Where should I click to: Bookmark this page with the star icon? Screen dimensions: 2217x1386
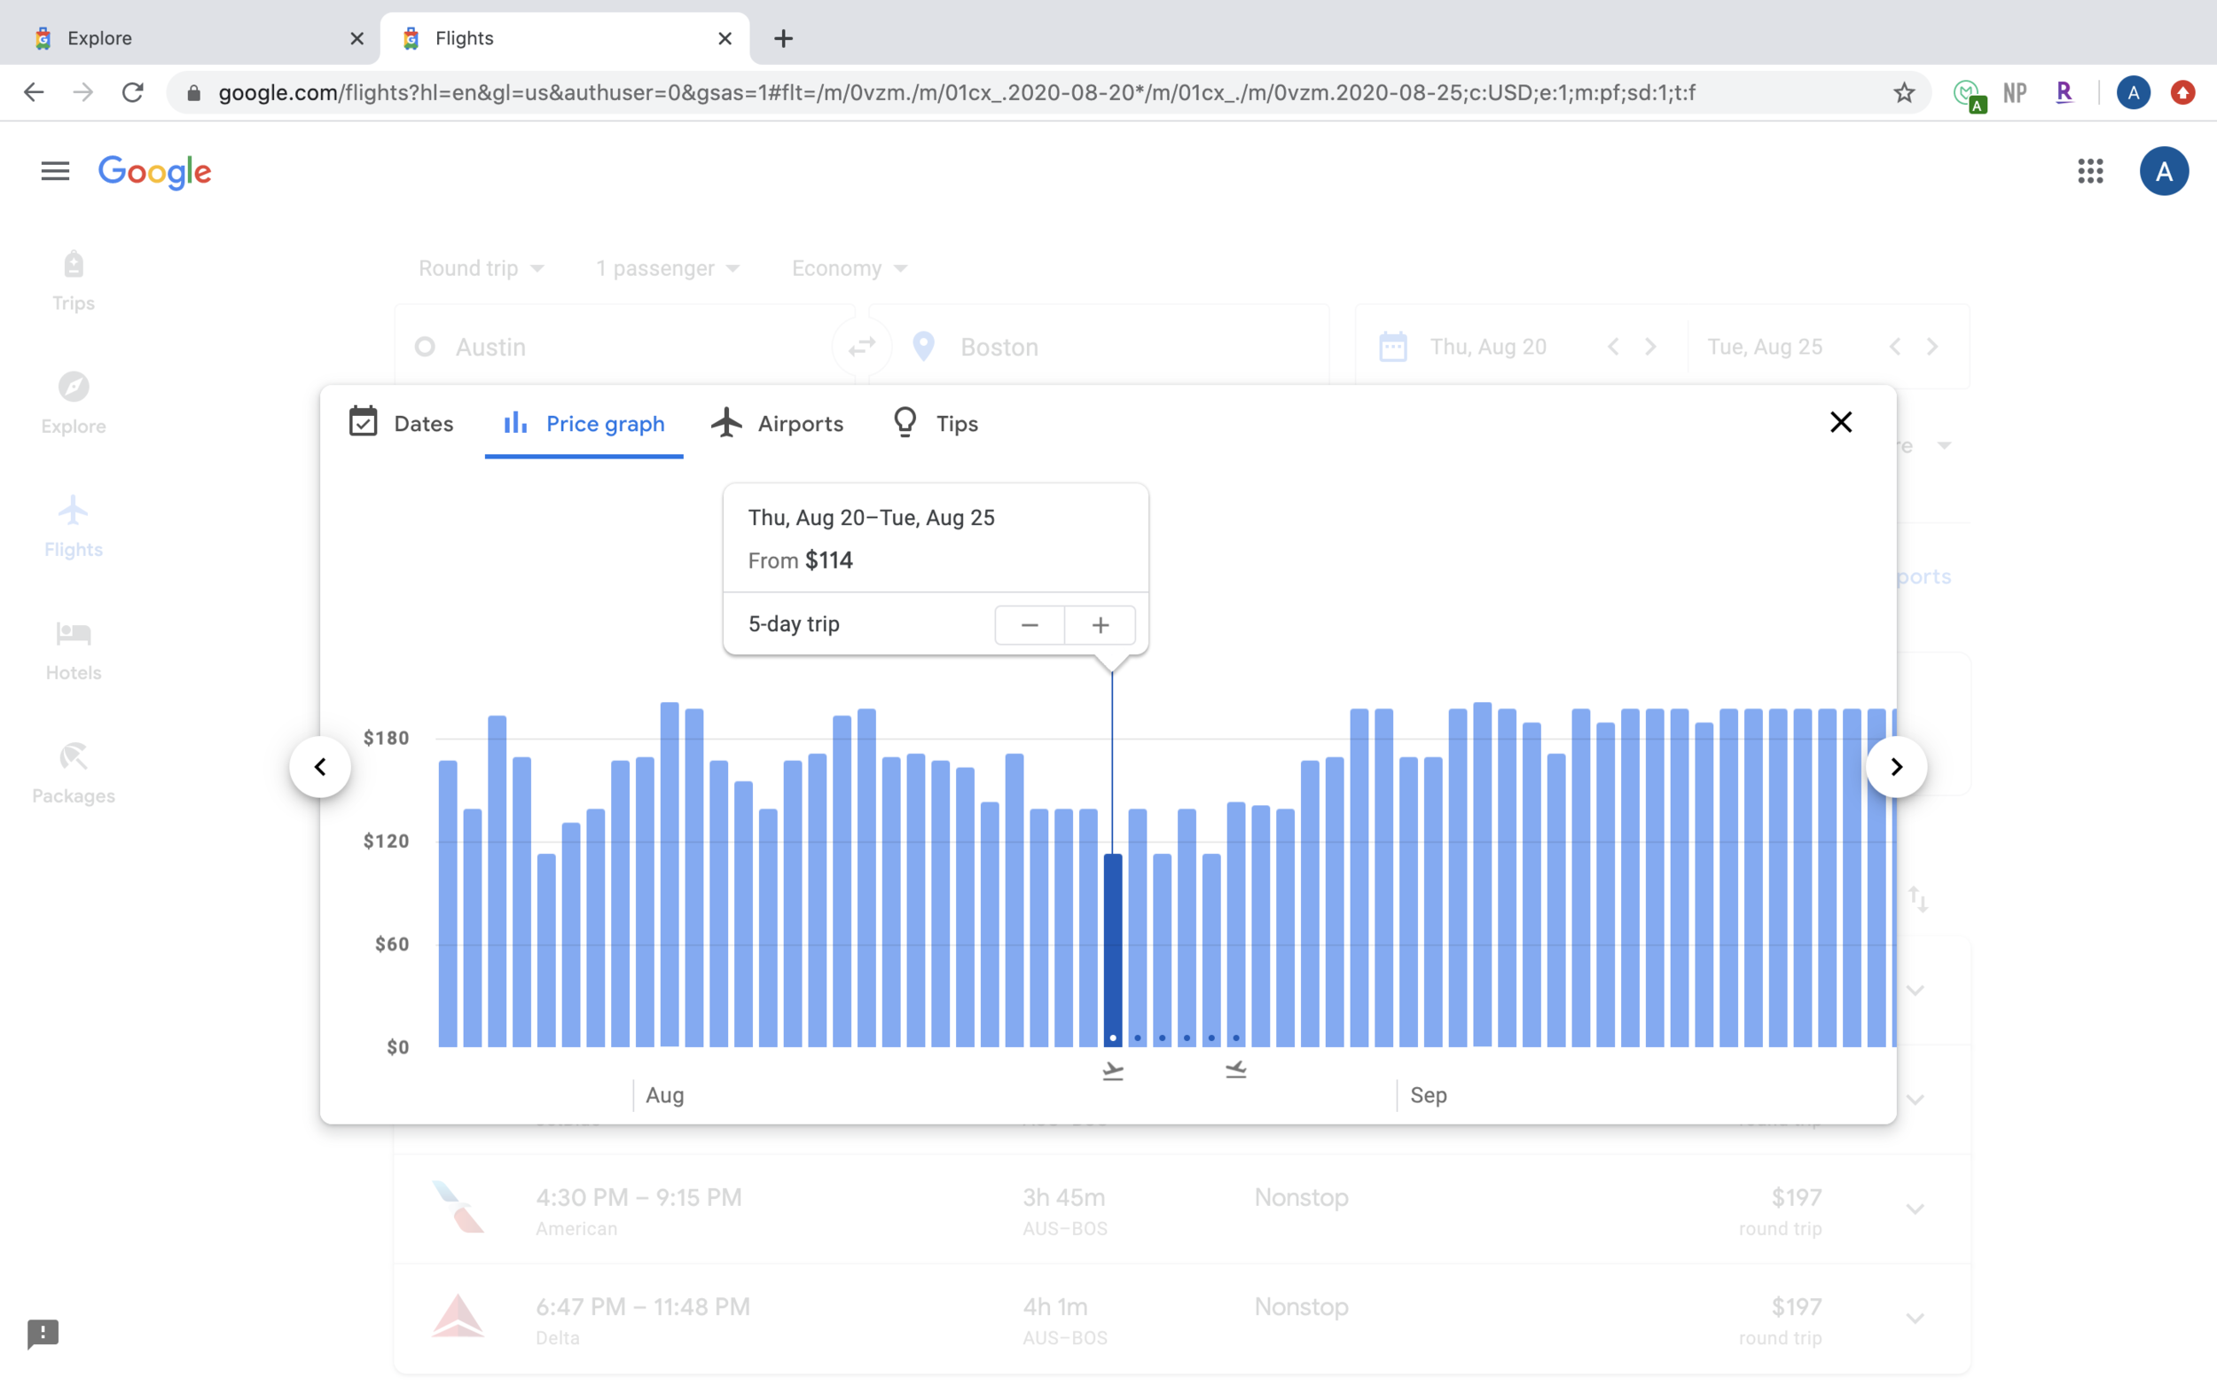pyautogui.click(x=1904, y=92)
